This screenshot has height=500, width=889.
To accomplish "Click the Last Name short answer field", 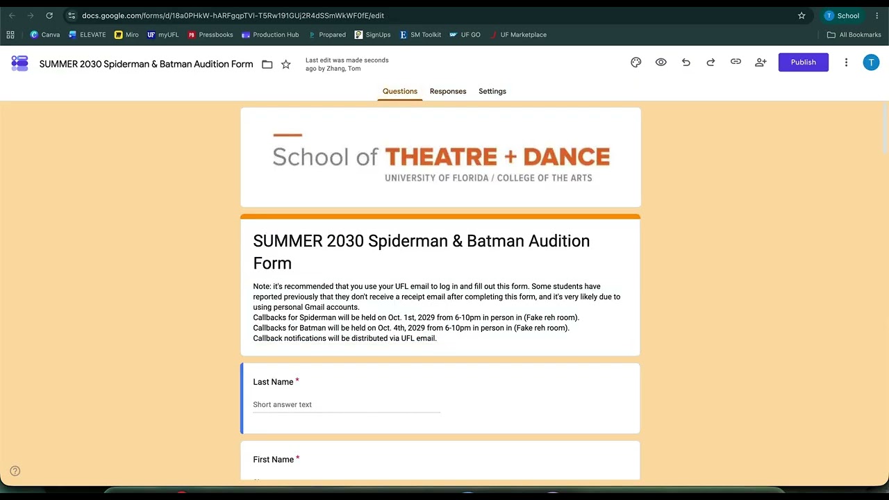I will point(347,405).
